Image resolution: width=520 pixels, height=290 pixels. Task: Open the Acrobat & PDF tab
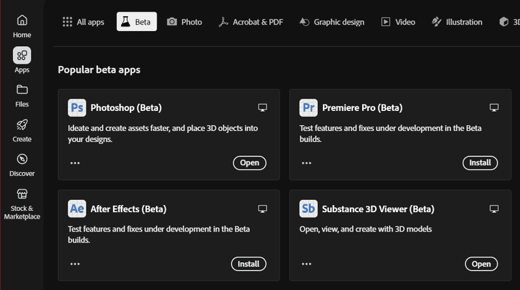(251, 22)
